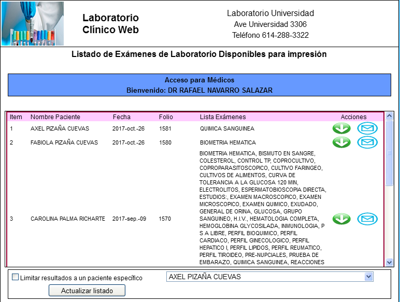Click the scrollbar up arrow of the exam list
This screenshot has height=302, width=400.
click(x=389, y=116)
